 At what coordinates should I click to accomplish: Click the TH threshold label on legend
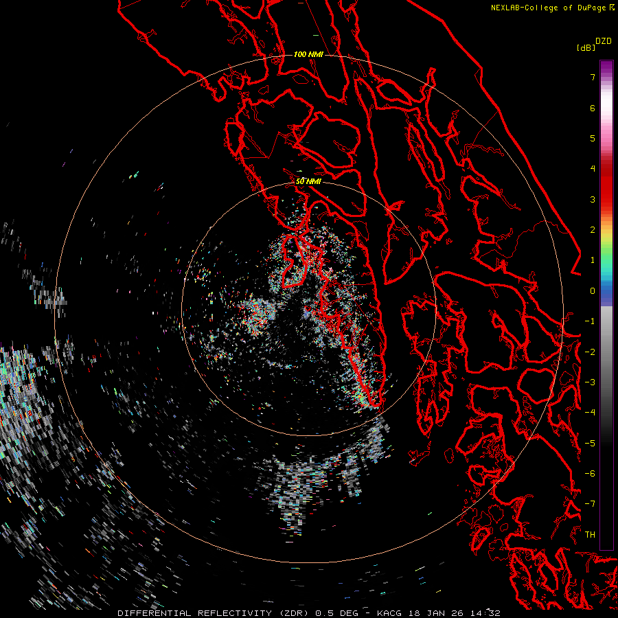(x=590, y=534)
